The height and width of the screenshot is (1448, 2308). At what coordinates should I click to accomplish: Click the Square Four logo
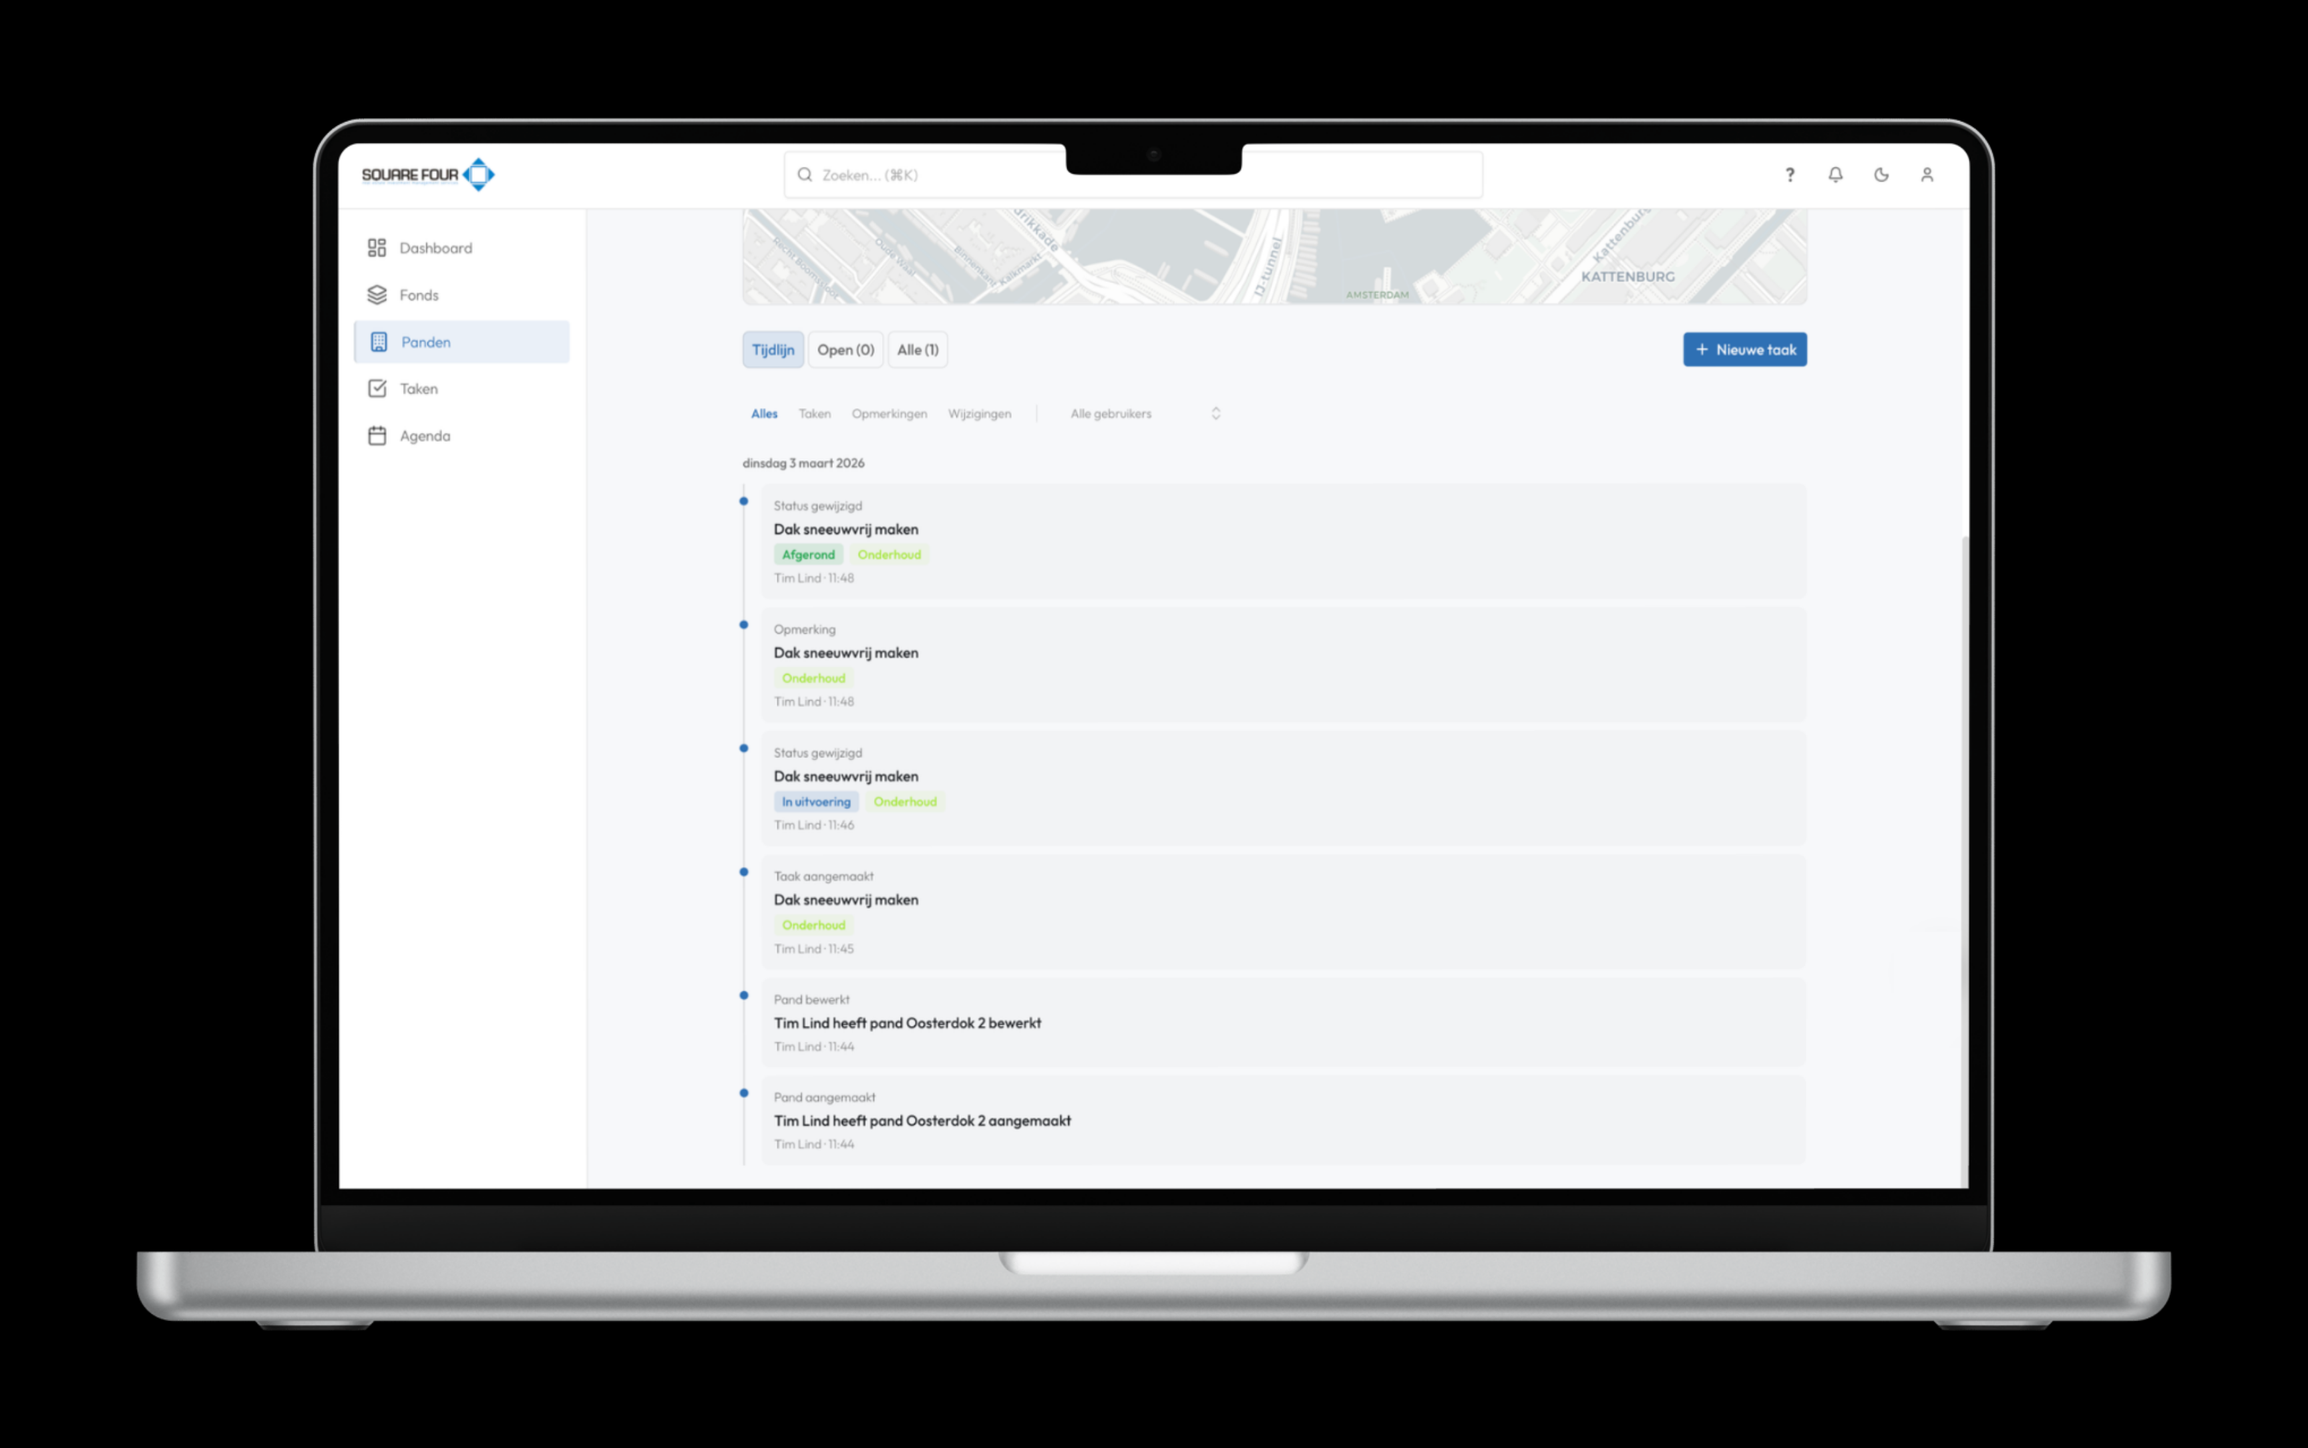pyautogui.click(x=428, y=174)
